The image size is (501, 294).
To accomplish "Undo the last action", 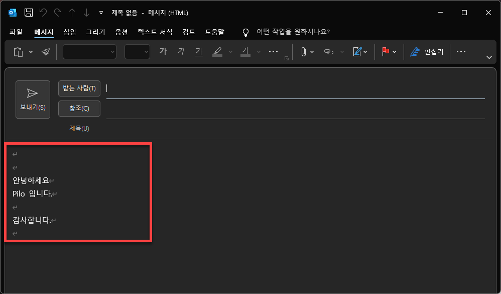I will 43,13.
